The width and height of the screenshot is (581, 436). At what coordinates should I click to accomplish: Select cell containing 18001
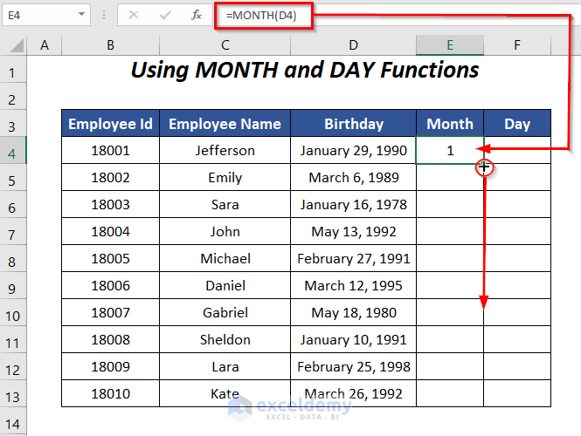[110, 150]
